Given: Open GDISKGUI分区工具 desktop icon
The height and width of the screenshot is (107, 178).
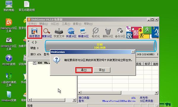Looking at the screenshot, I should 9,44.
